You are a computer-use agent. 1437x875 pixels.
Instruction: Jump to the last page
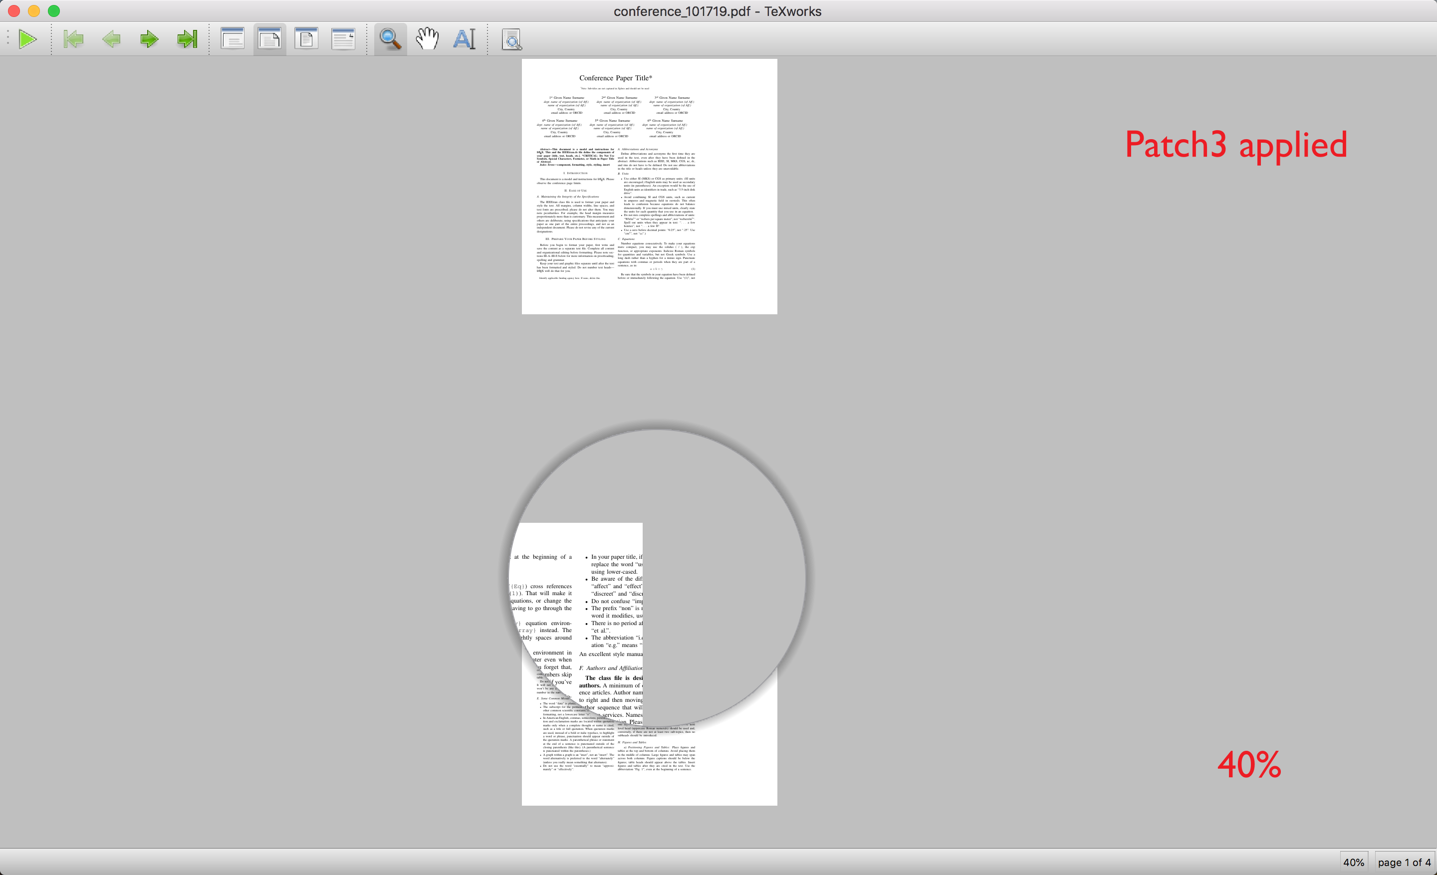tap(187, 39)
